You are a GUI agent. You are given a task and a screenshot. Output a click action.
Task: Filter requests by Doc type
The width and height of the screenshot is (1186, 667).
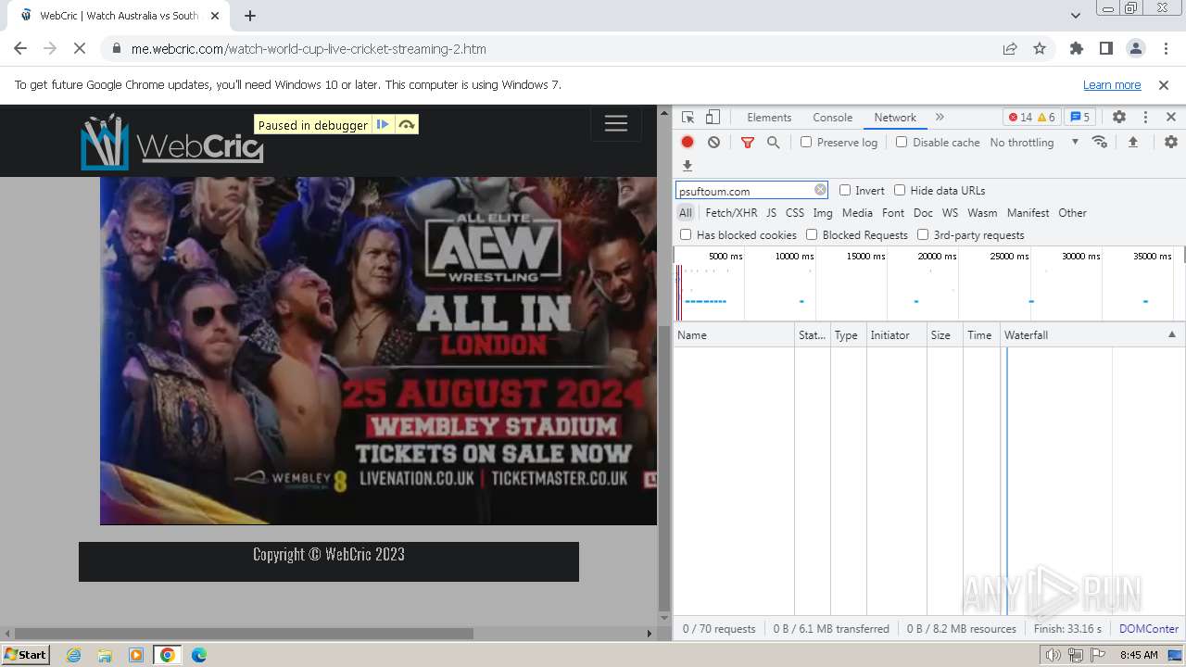[923, 212]
